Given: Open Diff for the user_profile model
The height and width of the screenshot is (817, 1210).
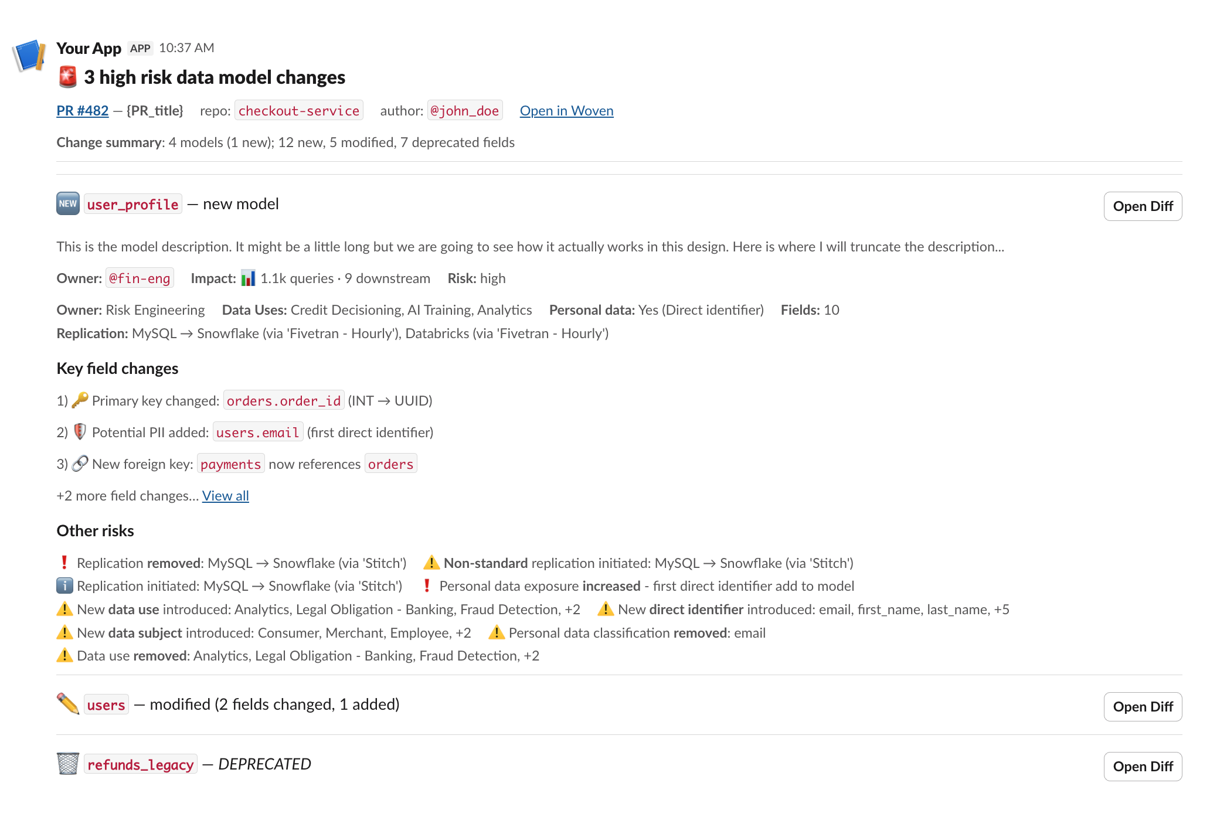Looking at the screenshot, I should point(1143,206).
